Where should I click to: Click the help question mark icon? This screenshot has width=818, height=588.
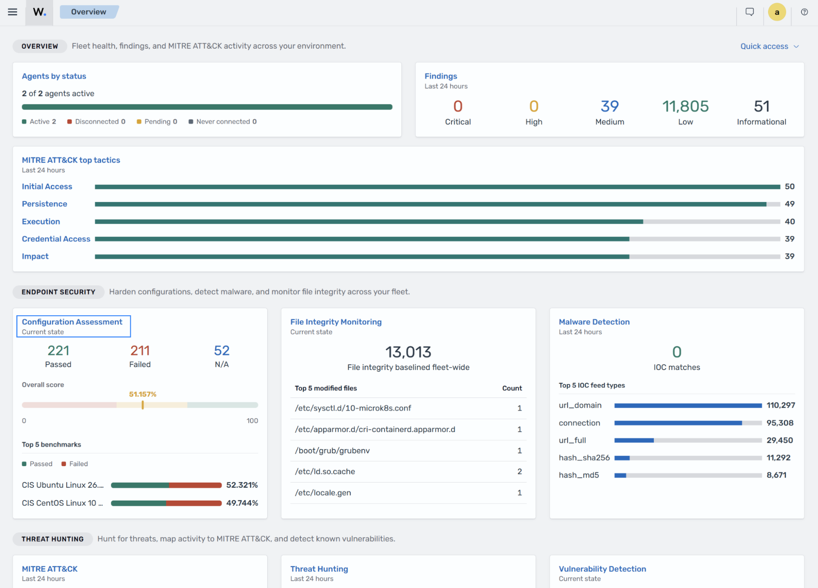pos(804,12)
